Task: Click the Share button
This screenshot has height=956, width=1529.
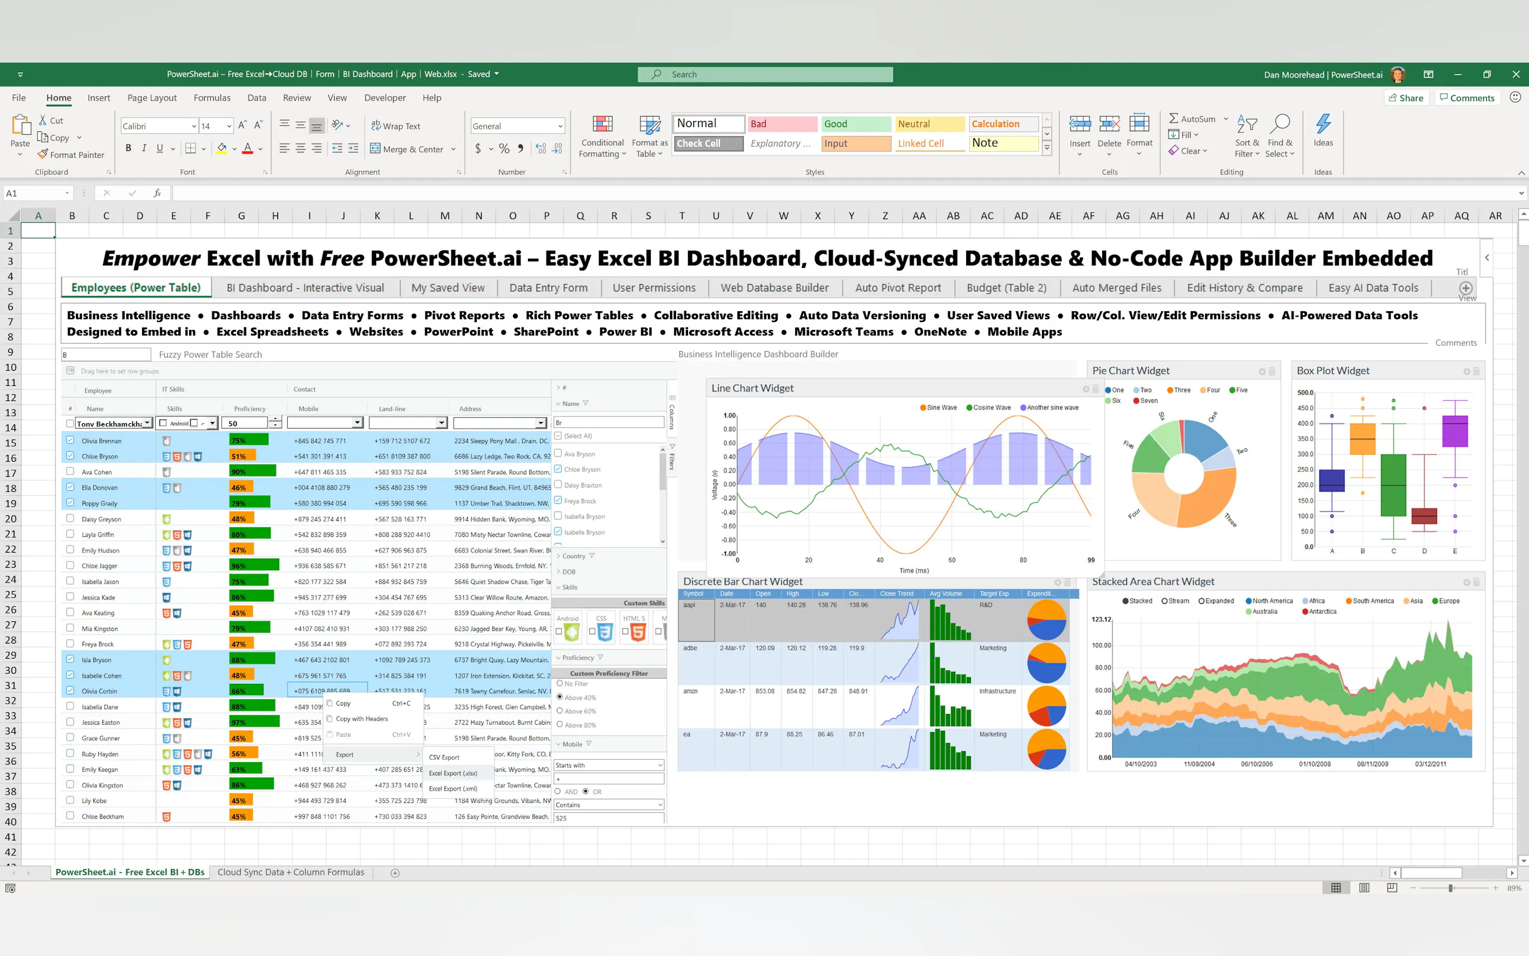Action: [x=1406, y=98]
